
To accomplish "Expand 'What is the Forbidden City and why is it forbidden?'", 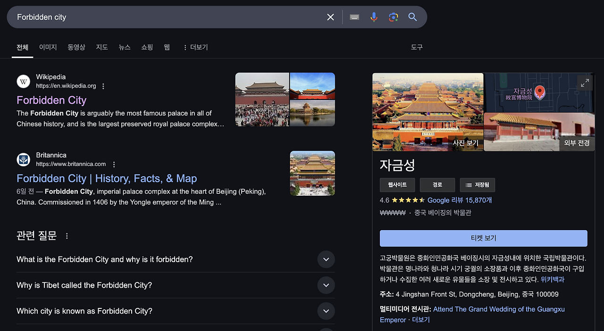I will 326,259.
